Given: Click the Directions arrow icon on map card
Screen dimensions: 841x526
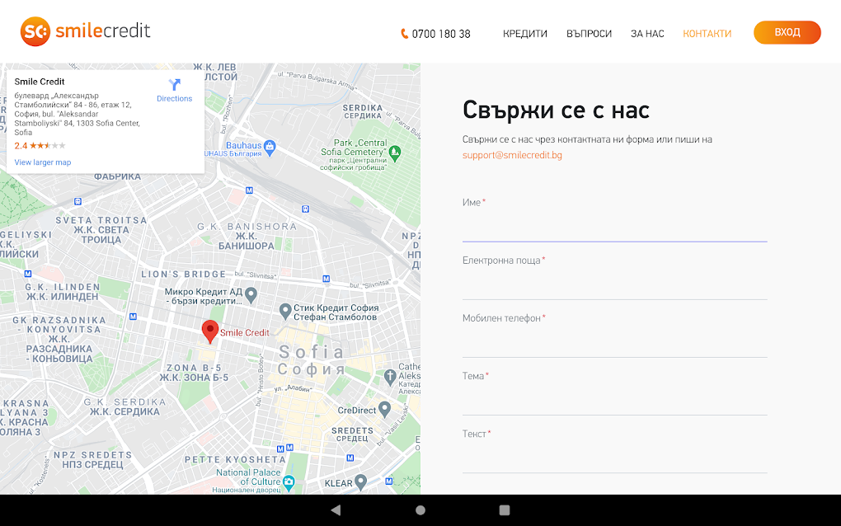Looking at the screenshot, I should 174,85.
